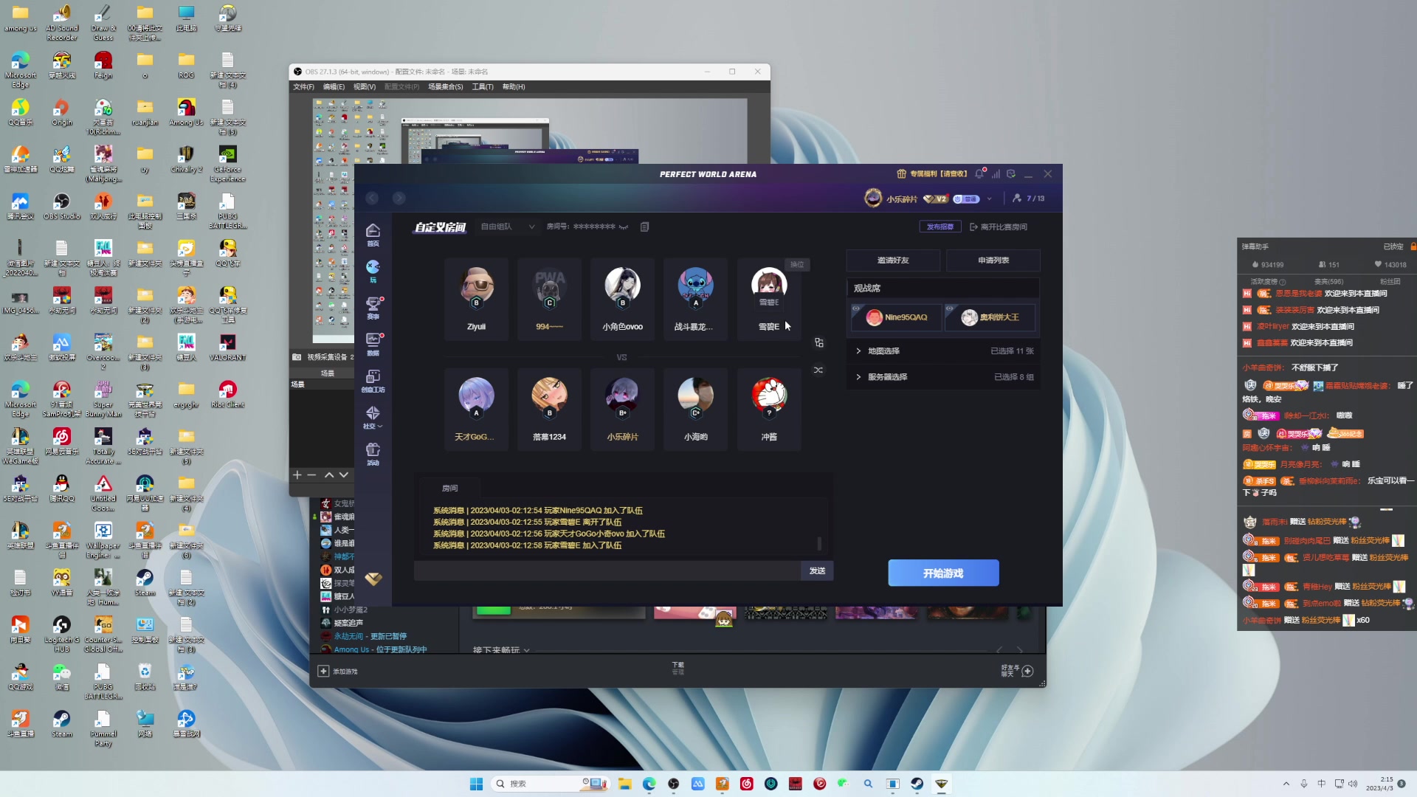
Task: Expand the 社交 social menu in the sidebar
Action: coord(373,417)
